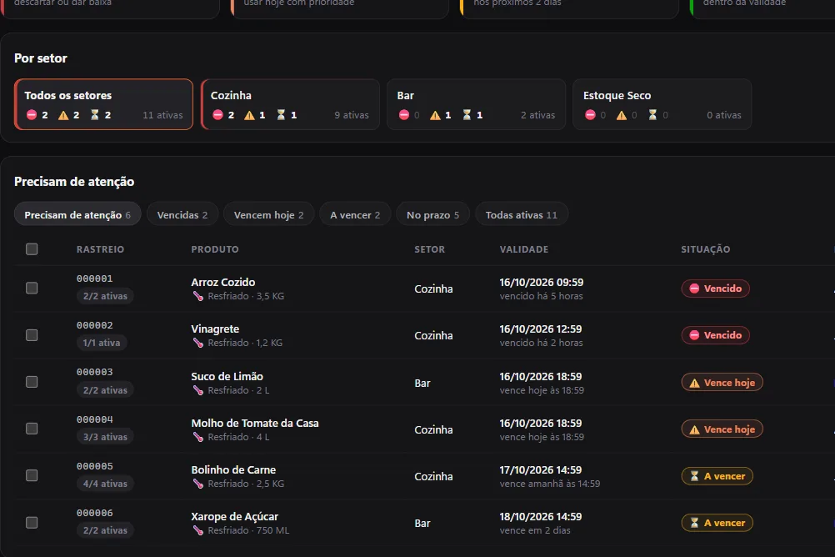Click the thermometer icon under Bolinho de Carne
Viewport: 835px width, 557px height.
198,484
